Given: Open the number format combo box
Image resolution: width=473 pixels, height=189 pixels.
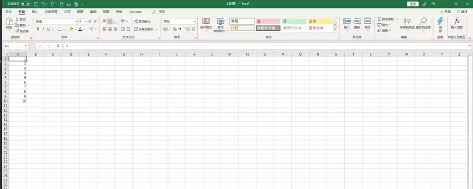Looking at the screenshot, I should (x=179, y=21).
